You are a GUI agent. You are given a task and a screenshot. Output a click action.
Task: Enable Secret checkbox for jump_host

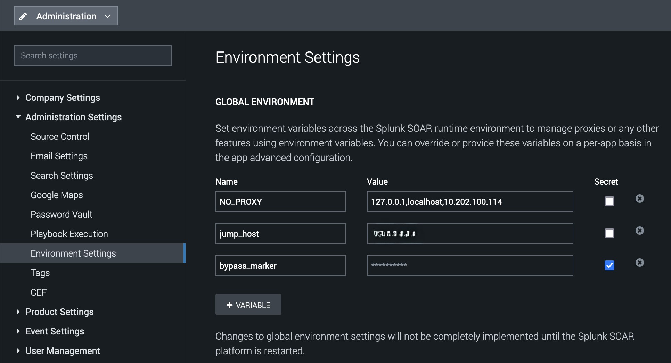[x=609, y=233]
